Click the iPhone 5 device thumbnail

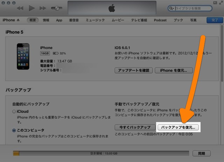coord(23,56)
